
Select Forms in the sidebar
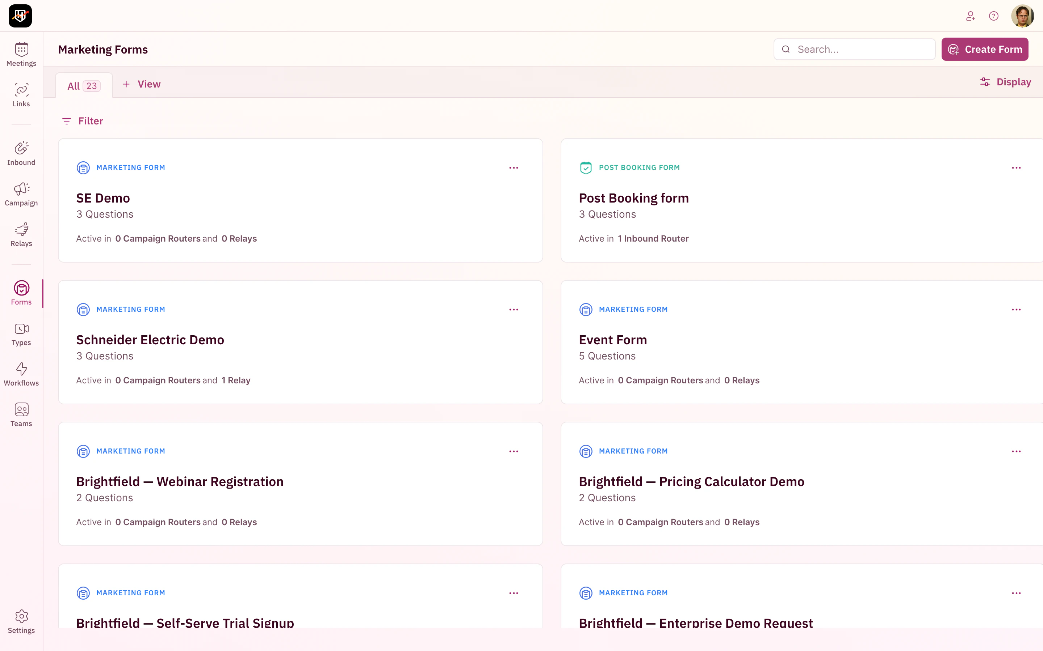[x=21, y=293]
